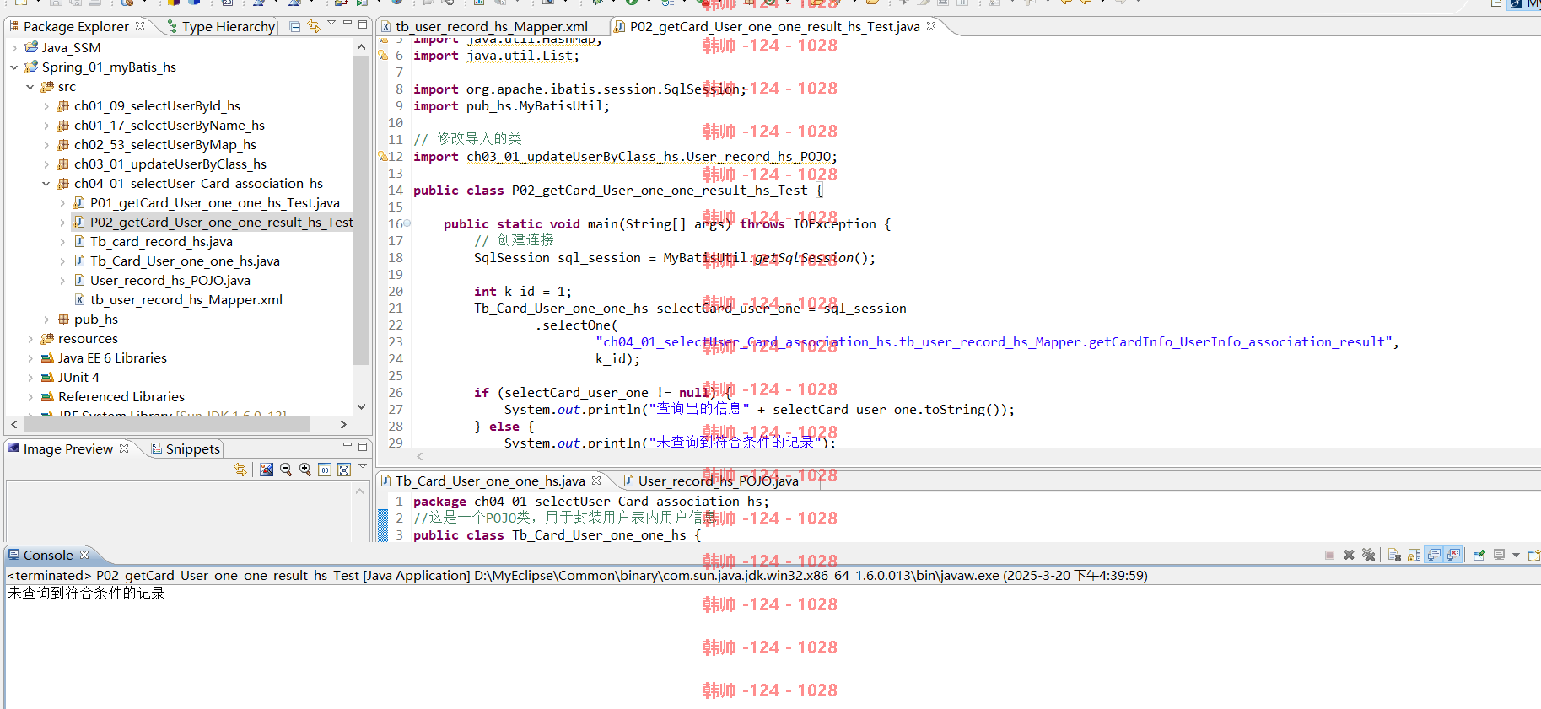Screen dimensions: 1541x709
Task: Toggle show console on standard error
Action: click(x=1453, y=555)
